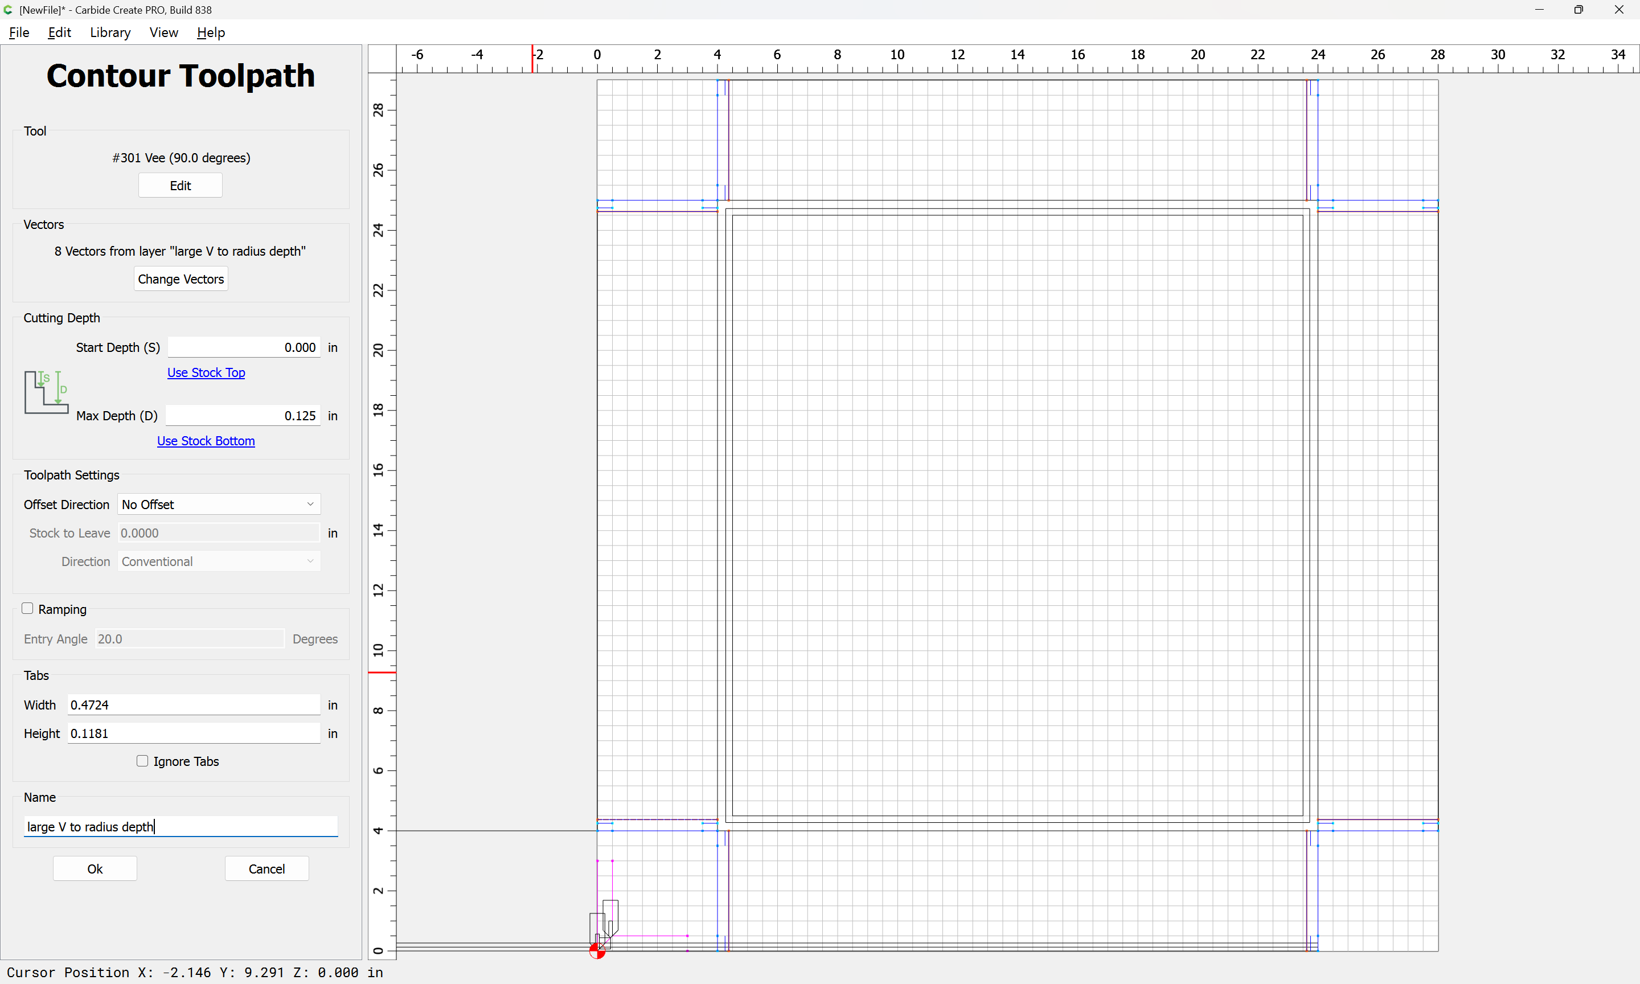1640x984 pixels.
Task: Click the red origin marker on canvas
Action: [597, 952]
